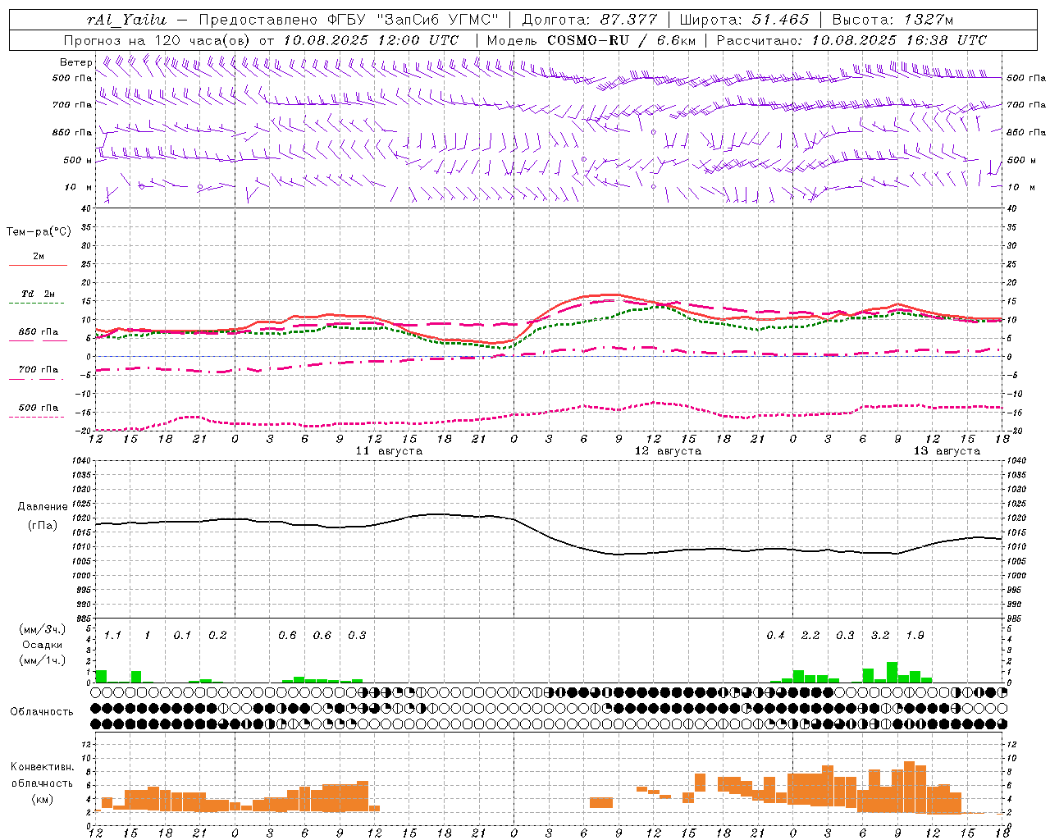The height and width of the screenshot is (840, 1050).
Task: Click the "1.9" three-hour precipitation value
Action: pyautogui.click(x=915, y=636)
